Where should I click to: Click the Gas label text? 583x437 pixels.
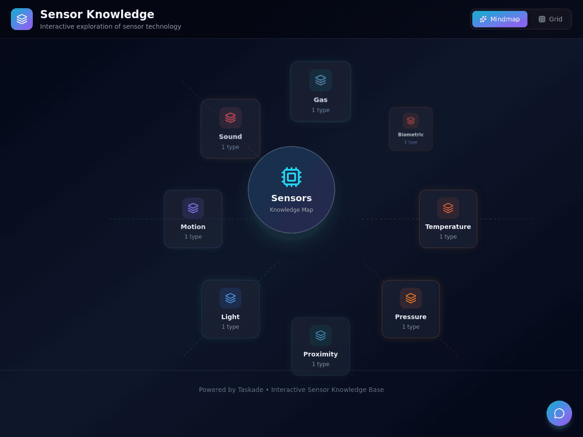tap(321, 100)
